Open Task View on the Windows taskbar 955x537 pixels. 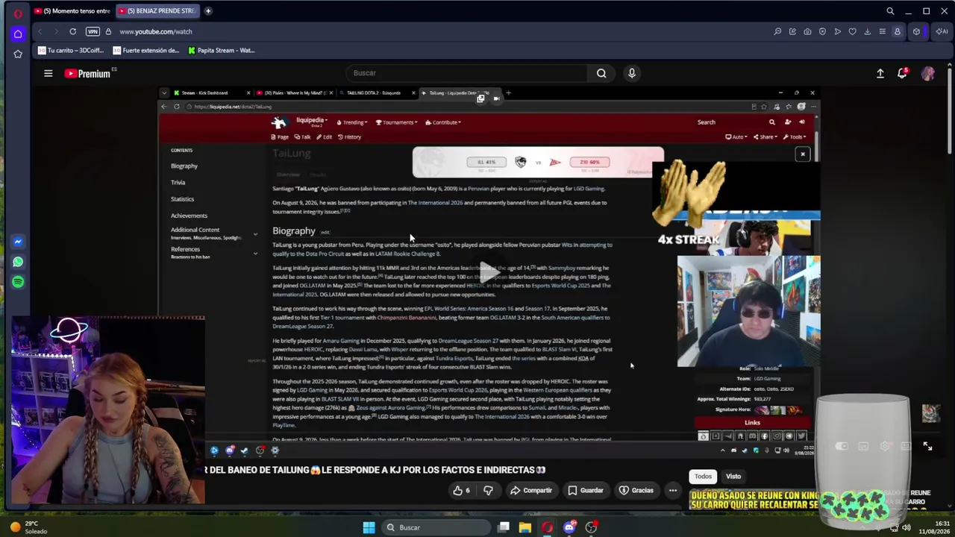tap(504, 527)
